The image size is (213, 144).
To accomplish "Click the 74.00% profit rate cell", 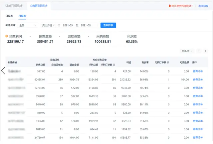I will point(144,71).
